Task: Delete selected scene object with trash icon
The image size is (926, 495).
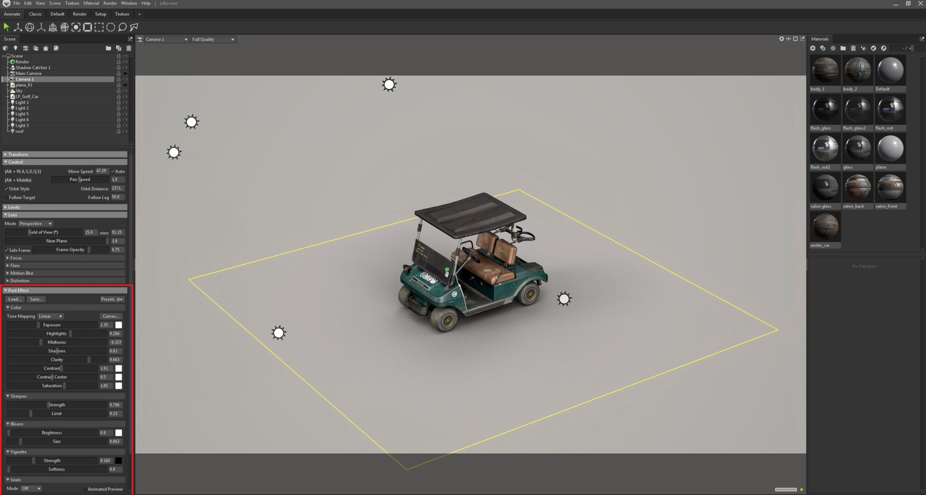Action: pos(129,48)
